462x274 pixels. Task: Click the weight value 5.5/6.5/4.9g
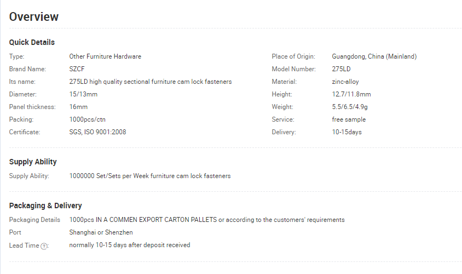coord(350,107)
